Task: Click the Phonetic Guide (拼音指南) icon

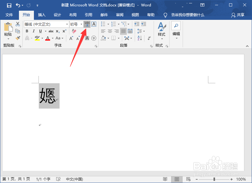Action: point(87,24)
